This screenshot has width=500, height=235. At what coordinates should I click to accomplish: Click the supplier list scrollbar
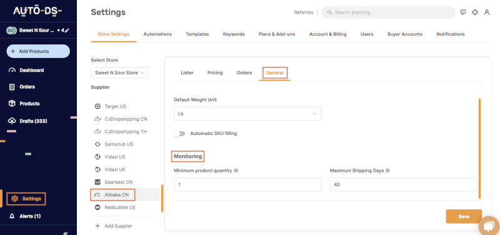coord(162,198)
